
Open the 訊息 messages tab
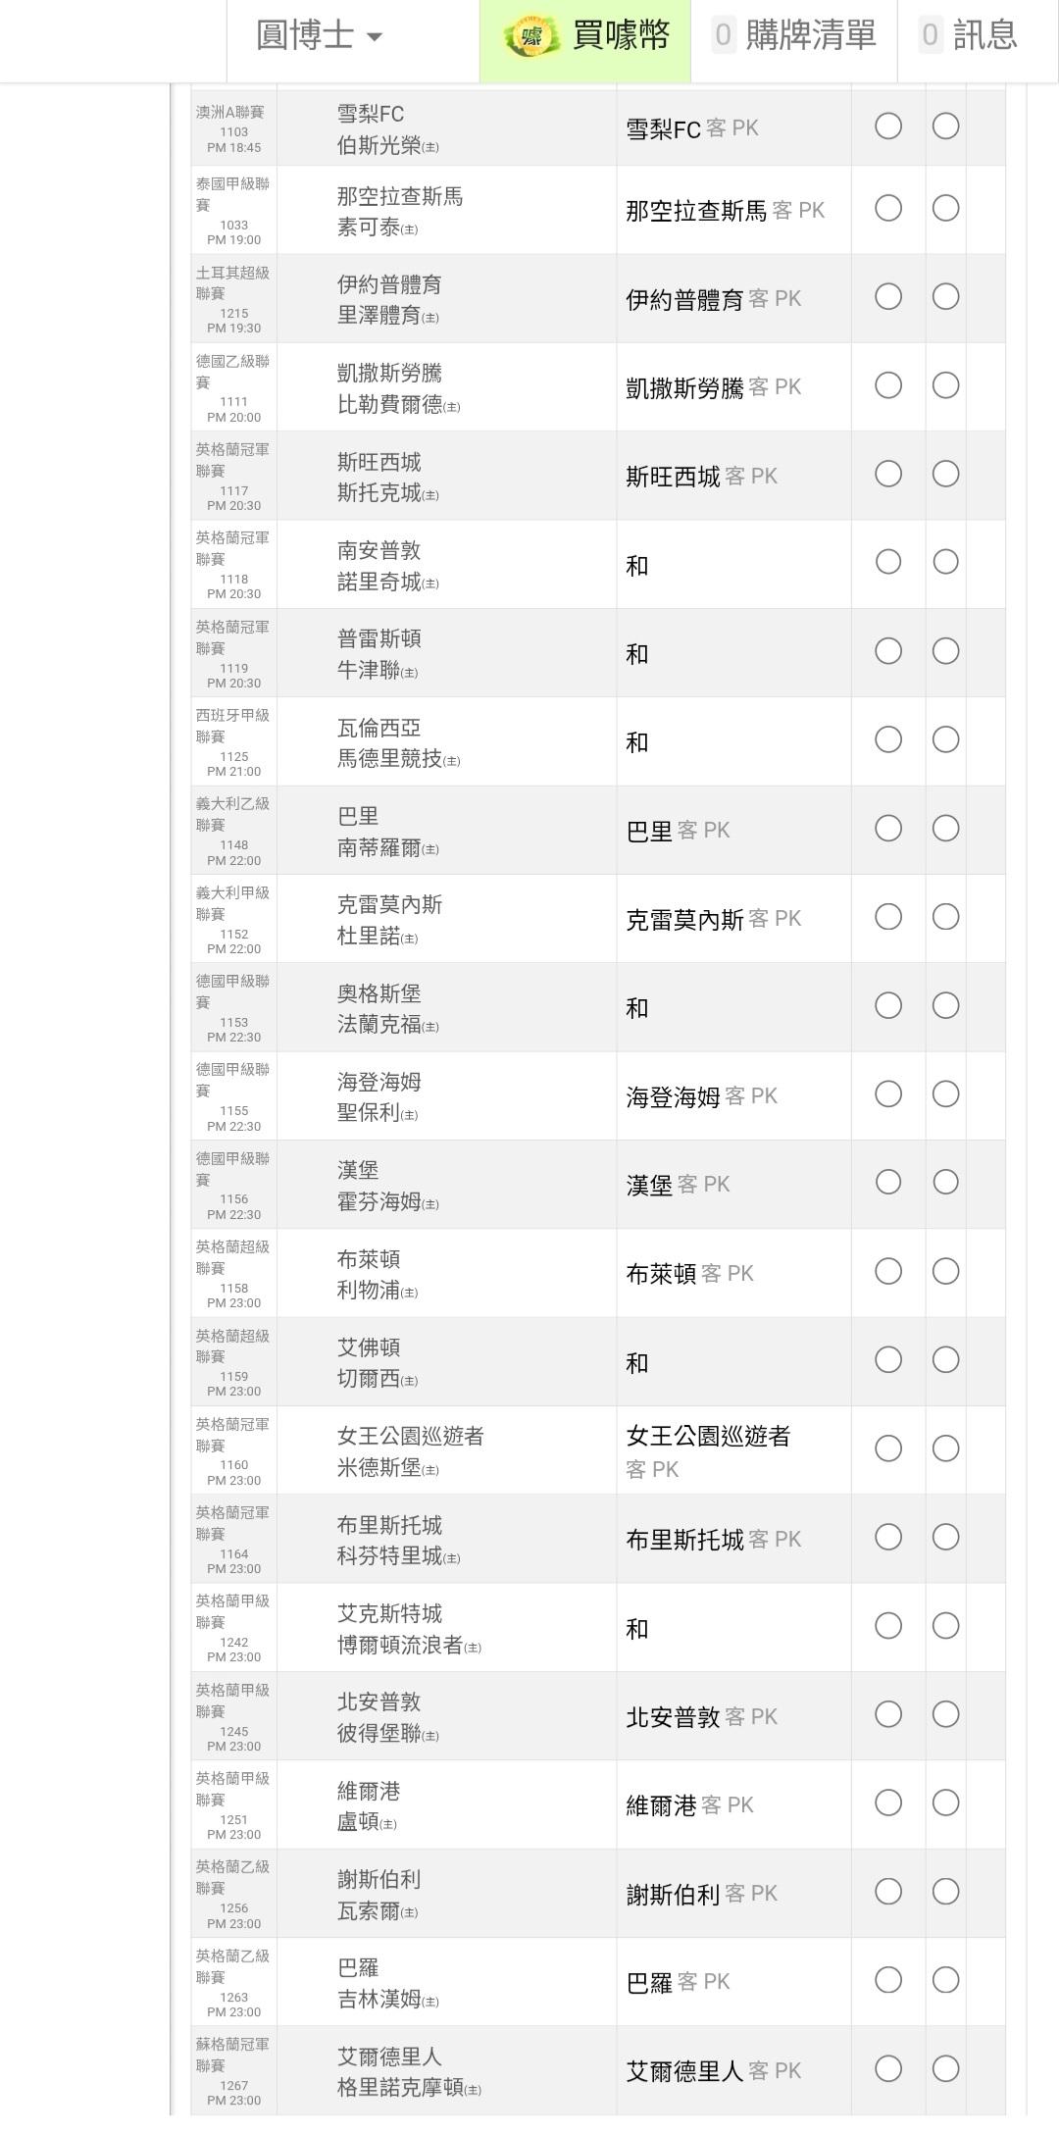(x=969, y=36)
